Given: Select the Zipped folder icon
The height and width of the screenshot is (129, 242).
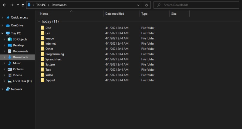Looking at the screenshot, I should 42,80.
